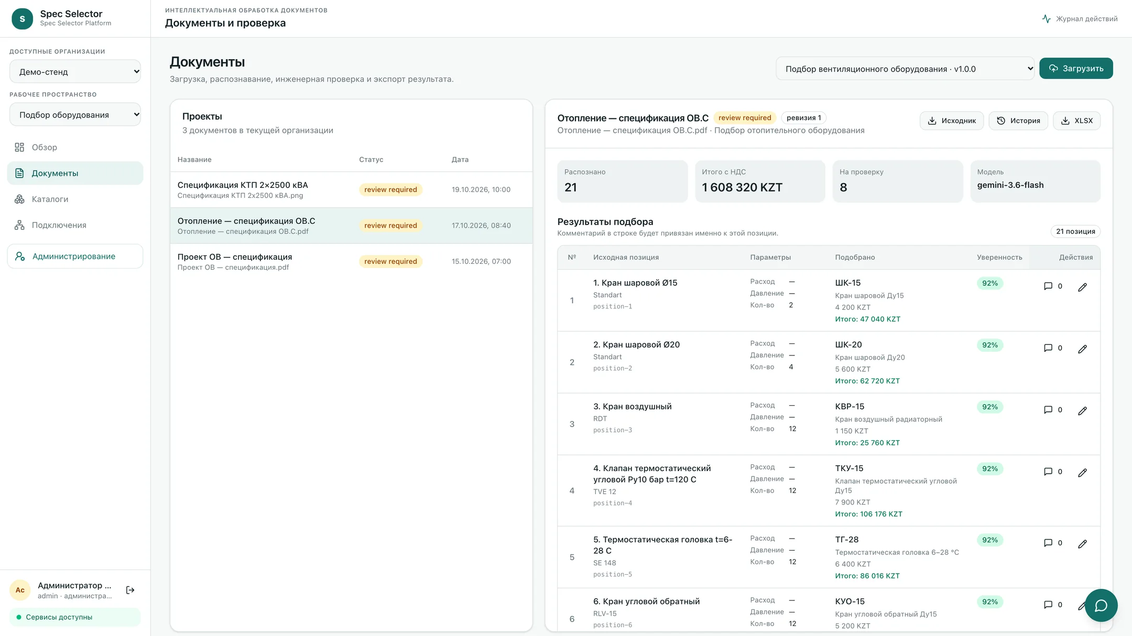This screenshot has height=636, width=1132.
Task: Edit the Кран шаровой Ø20 row
Action: click(x=1082, y=349)
